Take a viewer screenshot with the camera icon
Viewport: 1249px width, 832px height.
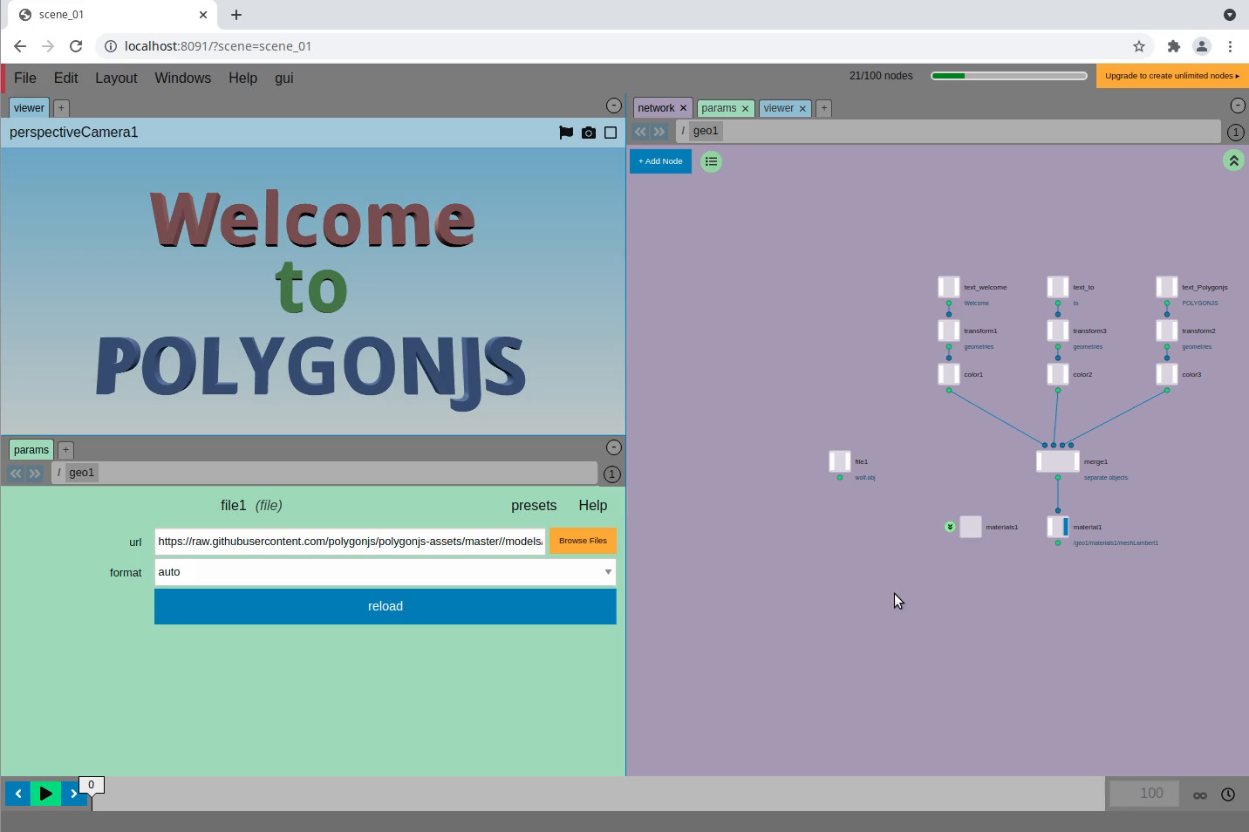coord(589,133)
